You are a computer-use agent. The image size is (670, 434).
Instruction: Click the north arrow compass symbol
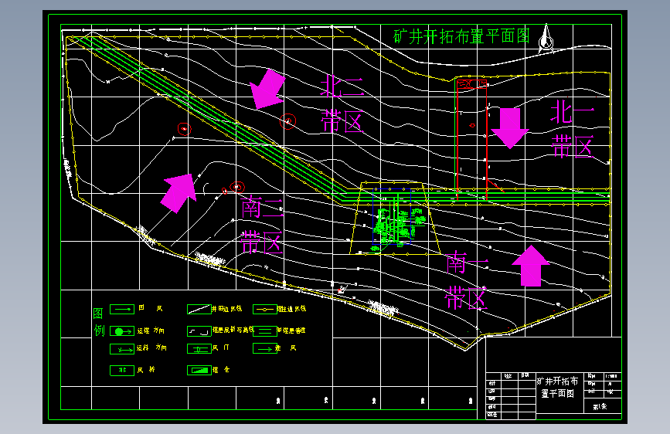pyautogui.click(x=546, y=39)
